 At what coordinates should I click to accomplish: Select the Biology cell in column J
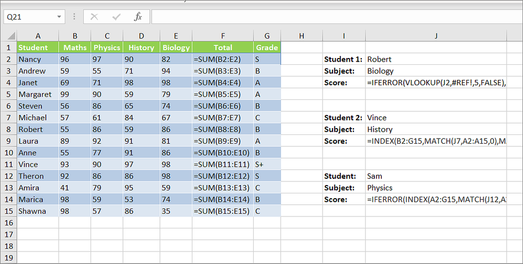coord(436,71)
